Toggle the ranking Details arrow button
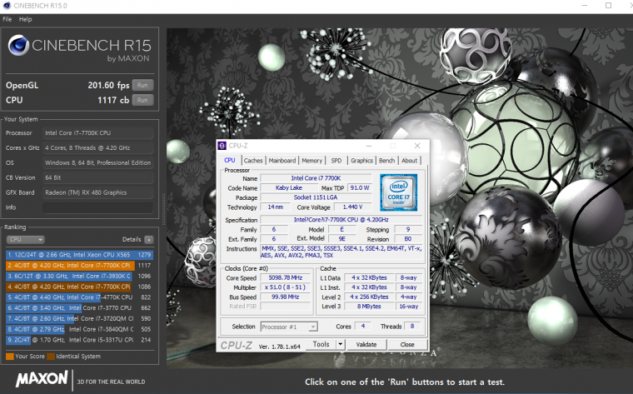Image resolution: width=633 pixels, height=394 pixels. point(149,240)
